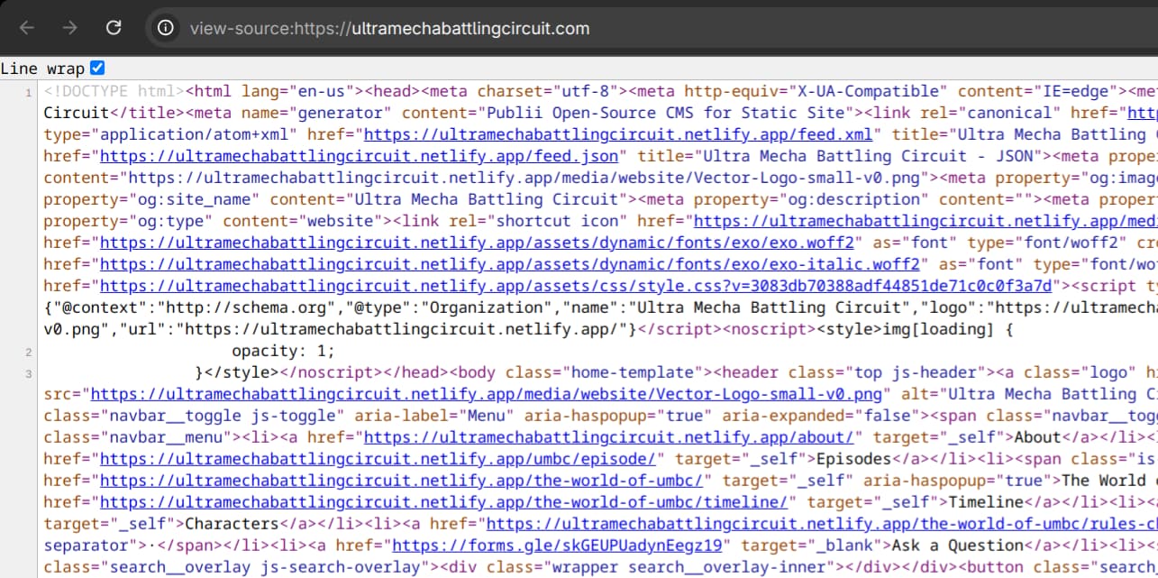Open the feed.json link
The height and width of the screenshot is (578, 1158).
click(x=359, y=156)
